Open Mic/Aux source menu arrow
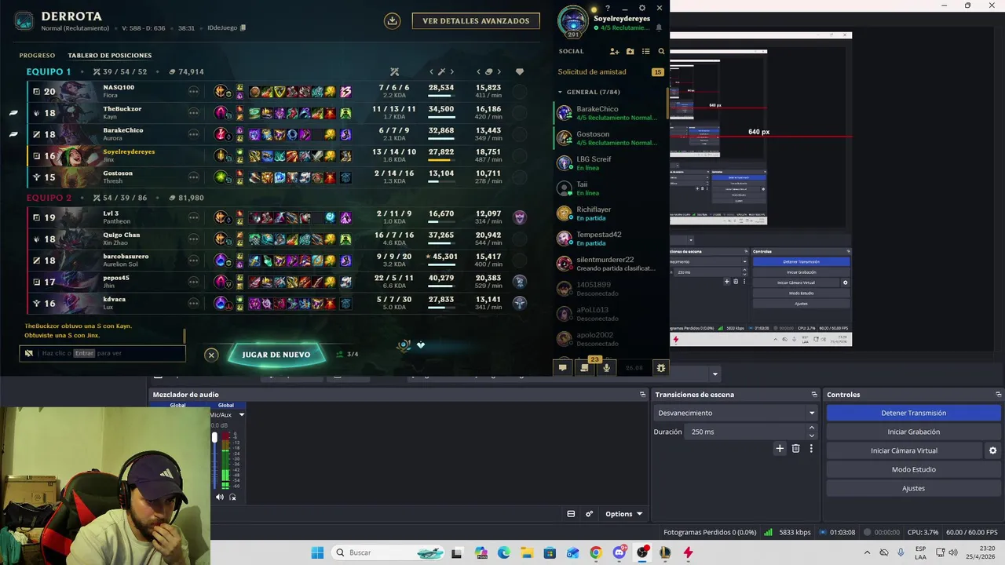The width and height of the screenshot is (1005, 565). click(x=242, y=414)
